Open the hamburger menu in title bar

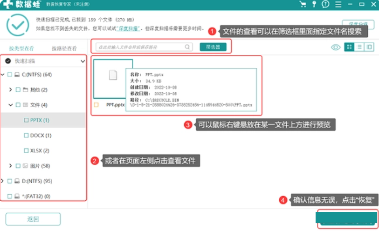click(338, 4)
